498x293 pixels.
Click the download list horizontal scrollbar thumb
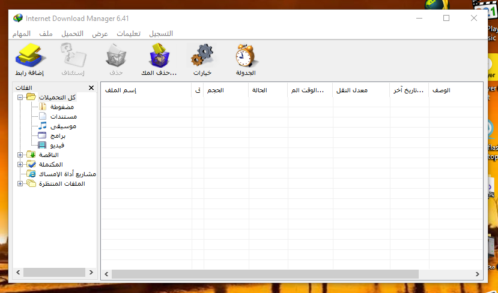tap(265, 274)
